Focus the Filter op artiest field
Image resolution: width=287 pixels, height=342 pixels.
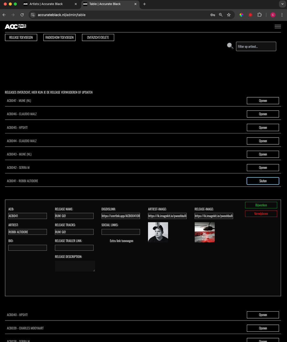coord(256,46)
